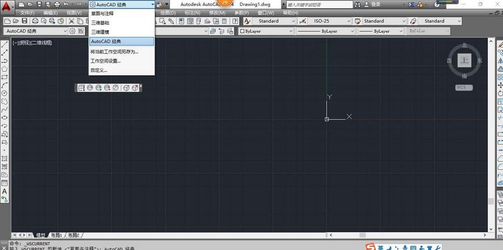Open the 帮助(H) menu
The width and height of the screenshot is (503, 250).
coord(290,13)
